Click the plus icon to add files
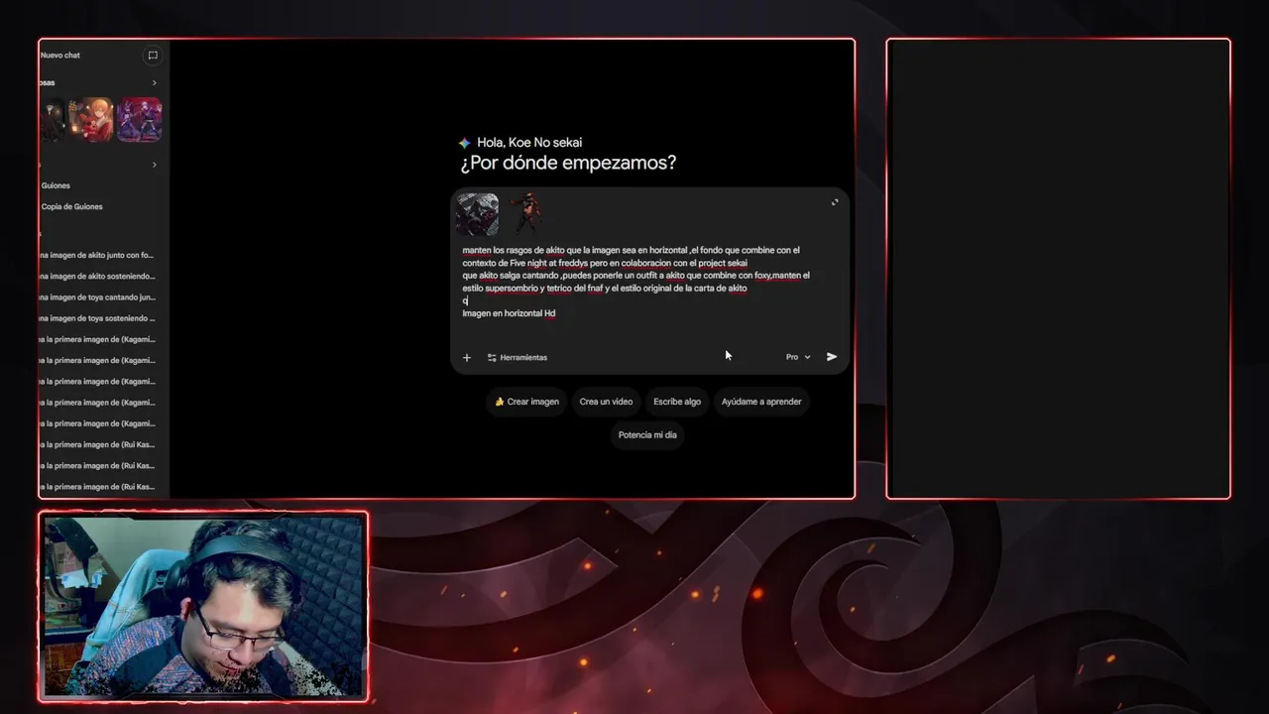The height and width of the screenshot is (714, 1269). (467, 357)
